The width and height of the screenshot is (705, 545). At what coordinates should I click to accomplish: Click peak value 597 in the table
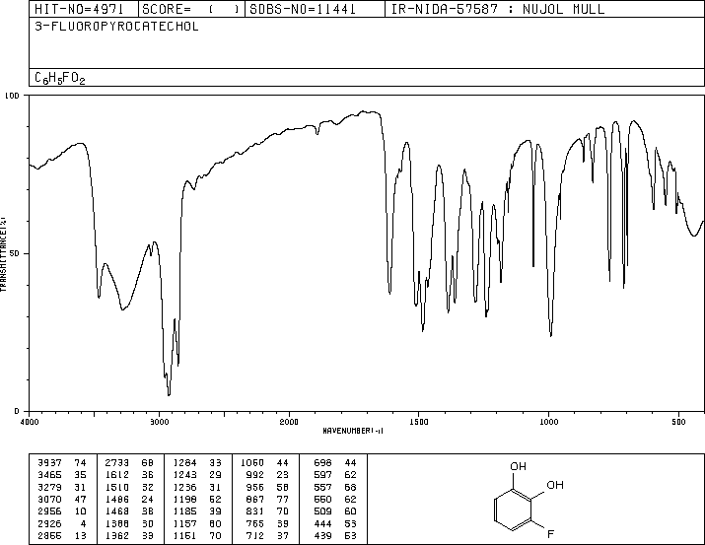coord(322,475)
